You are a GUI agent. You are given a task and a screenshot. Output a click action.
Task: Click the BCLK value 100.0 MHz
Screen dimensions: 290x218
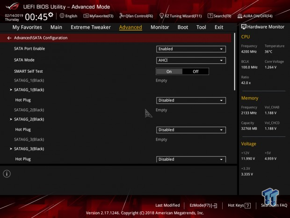click(249, 67)
